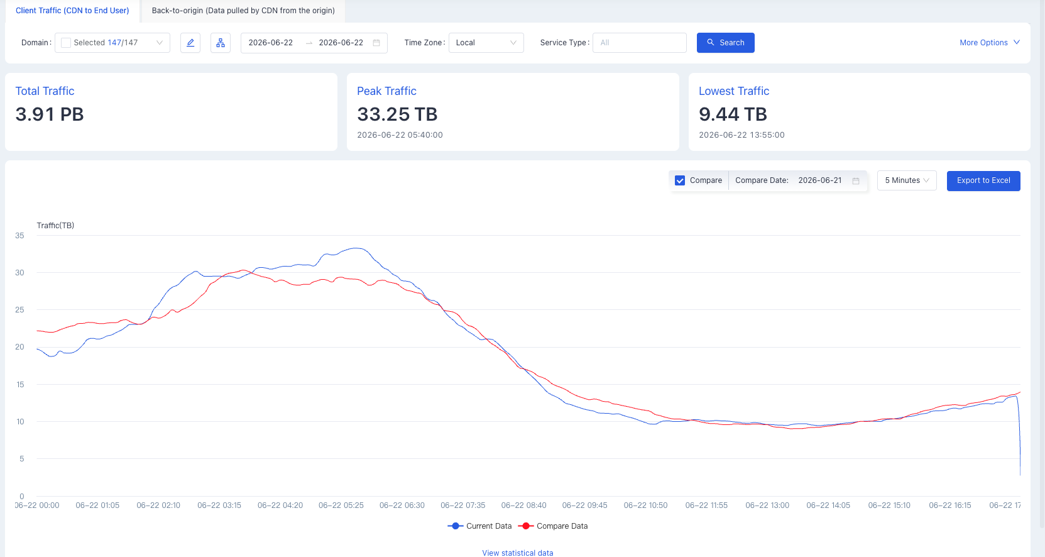This screenshot has height=557, width=1045.
Task: Select Client Traffic (CDN to End User) tab
Action: click(x=72, y=11)
